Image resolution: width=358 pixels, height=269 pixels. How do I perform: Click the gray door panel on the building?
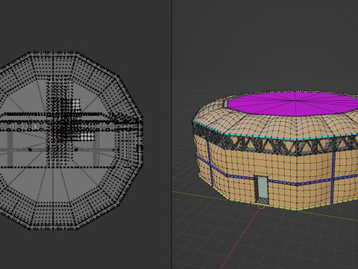[x=263, y=188]
